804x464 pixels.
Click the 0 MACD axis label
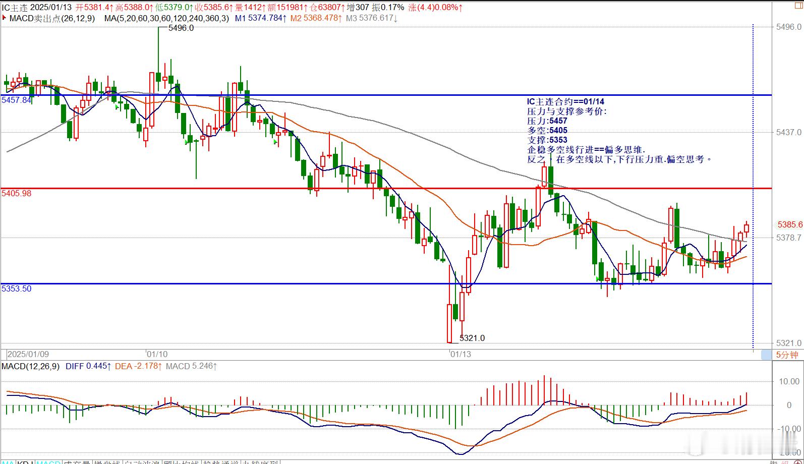click(x=789, y=405)
